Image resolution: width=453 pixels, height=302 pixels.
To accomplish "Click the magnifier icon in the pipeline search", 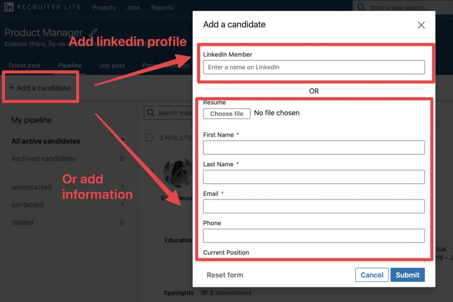I will [x=152, y=113].
